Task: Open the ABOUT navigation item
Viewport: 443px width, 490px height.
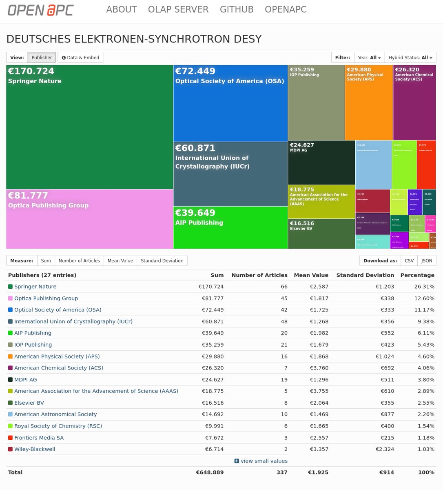Action: click(x=122, y=9)
